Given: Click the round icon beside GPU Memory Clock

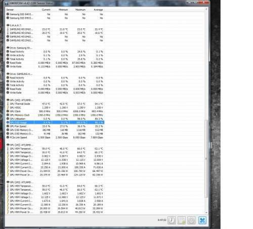Looking at the screenshot, I should pyautogui.click(x=8, y=115).
